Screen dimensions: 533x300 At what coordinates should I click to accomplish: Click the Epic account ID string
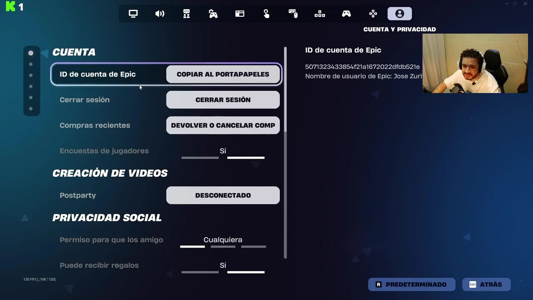point(362,67)
